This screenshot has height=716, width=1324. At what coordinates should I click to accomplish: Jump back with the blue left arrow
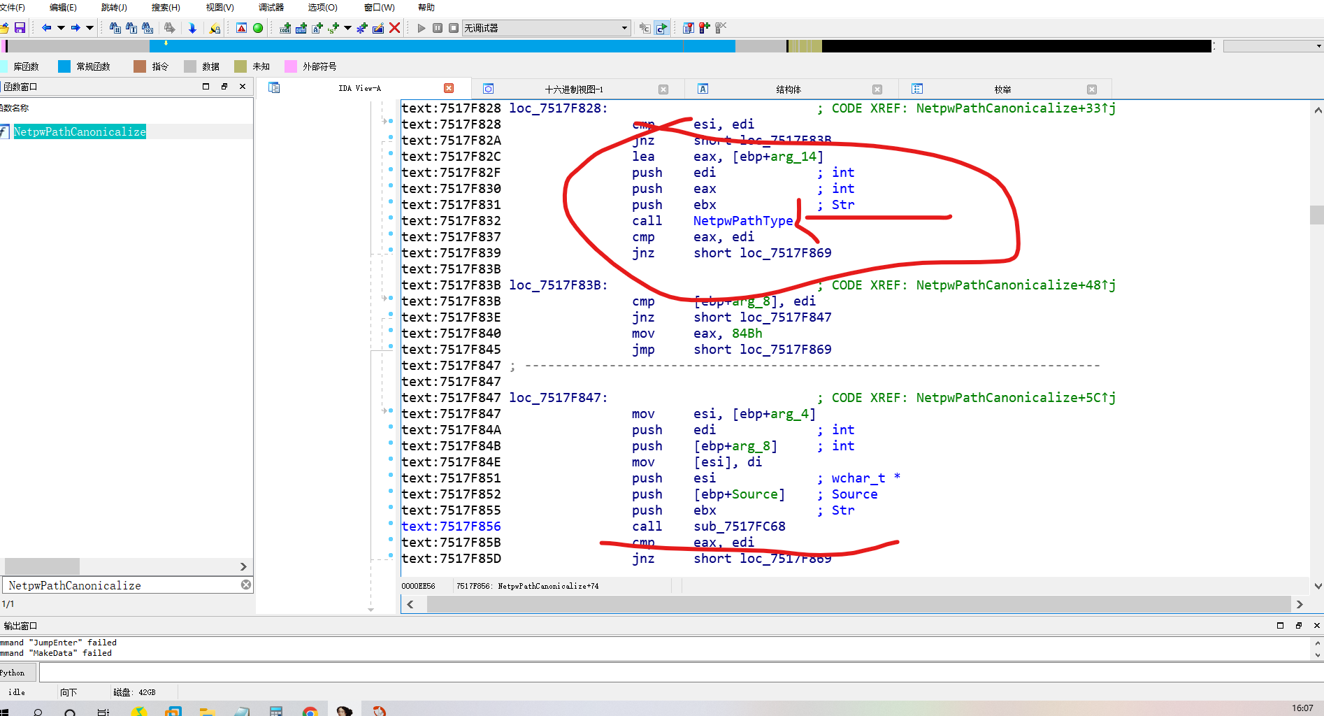click(46, 28)
